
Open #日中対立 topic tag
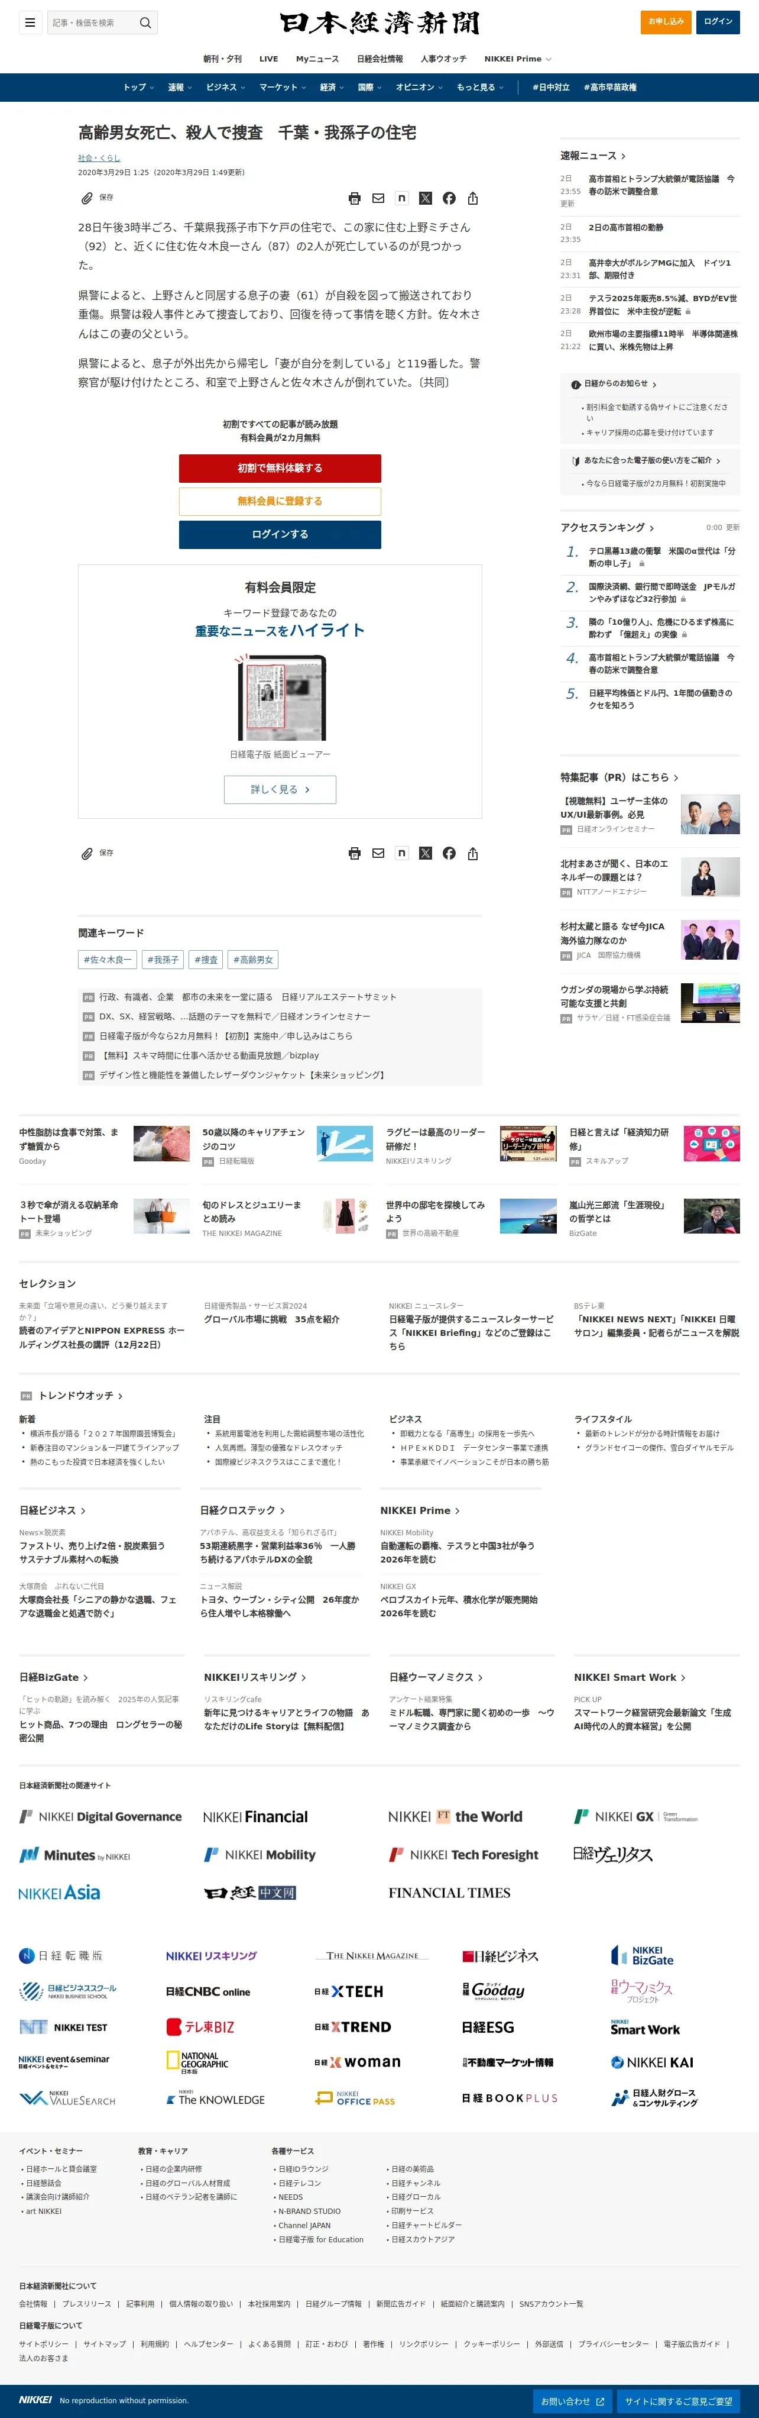[x=551, y=88]
